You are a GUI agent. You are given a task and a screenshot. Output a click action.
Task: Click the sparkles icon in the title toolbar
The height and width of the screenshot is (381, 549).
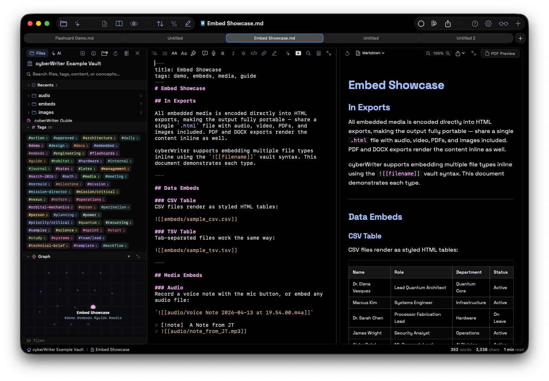pyautogui.click(x=77, y=23)
